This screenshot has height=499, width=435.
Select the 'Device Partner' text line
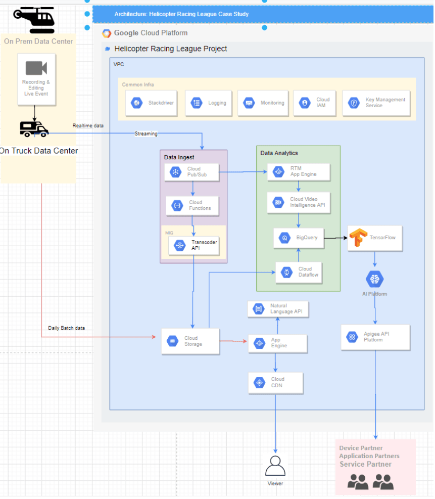(361, 448)
